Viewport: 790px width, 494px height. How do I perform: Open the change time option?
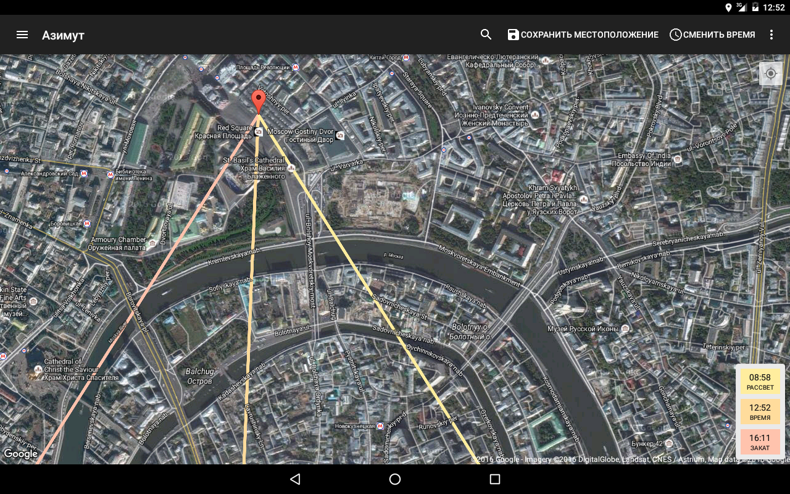pyautogui.click(x=712, y=35)
